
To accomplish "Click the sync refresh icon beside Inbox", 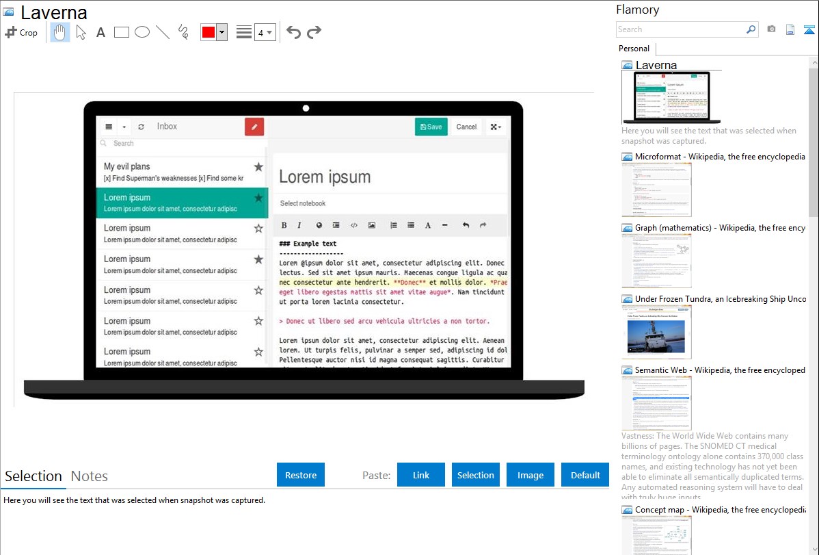I will [x=141, y=127].
